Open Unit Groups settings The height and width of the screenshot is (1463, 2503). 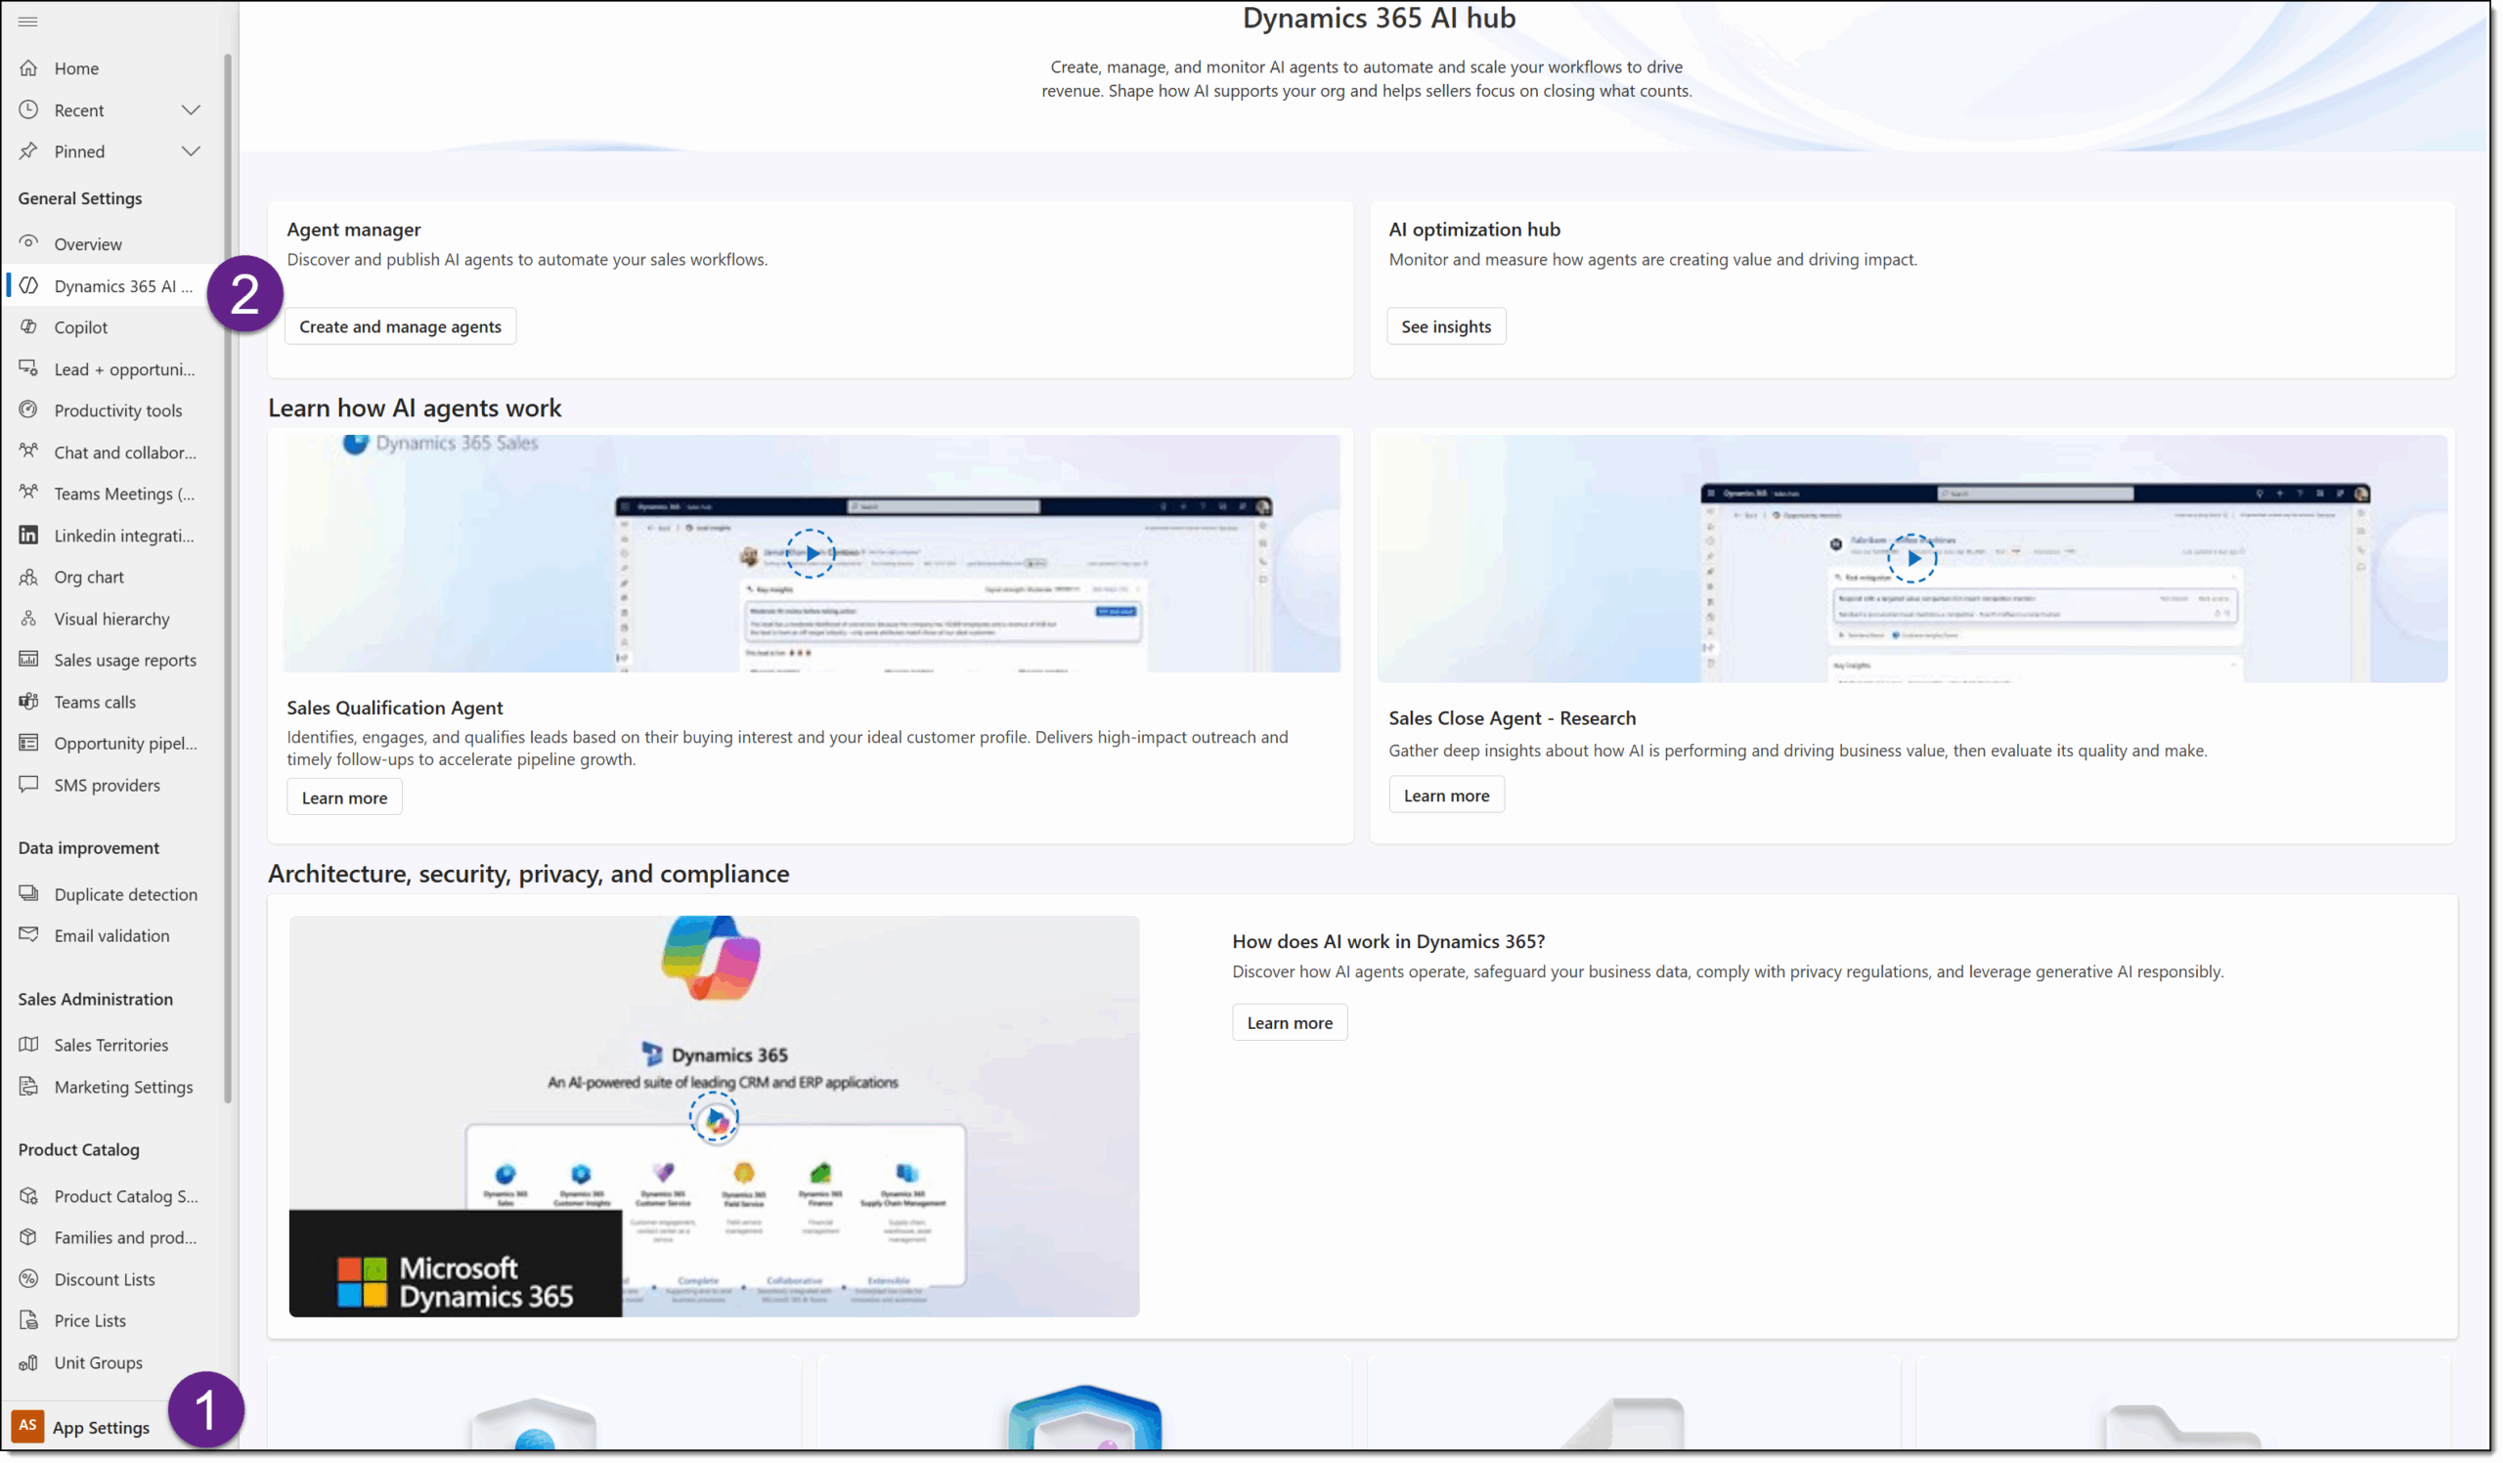pyautogui.click(x=98, y=1361)
